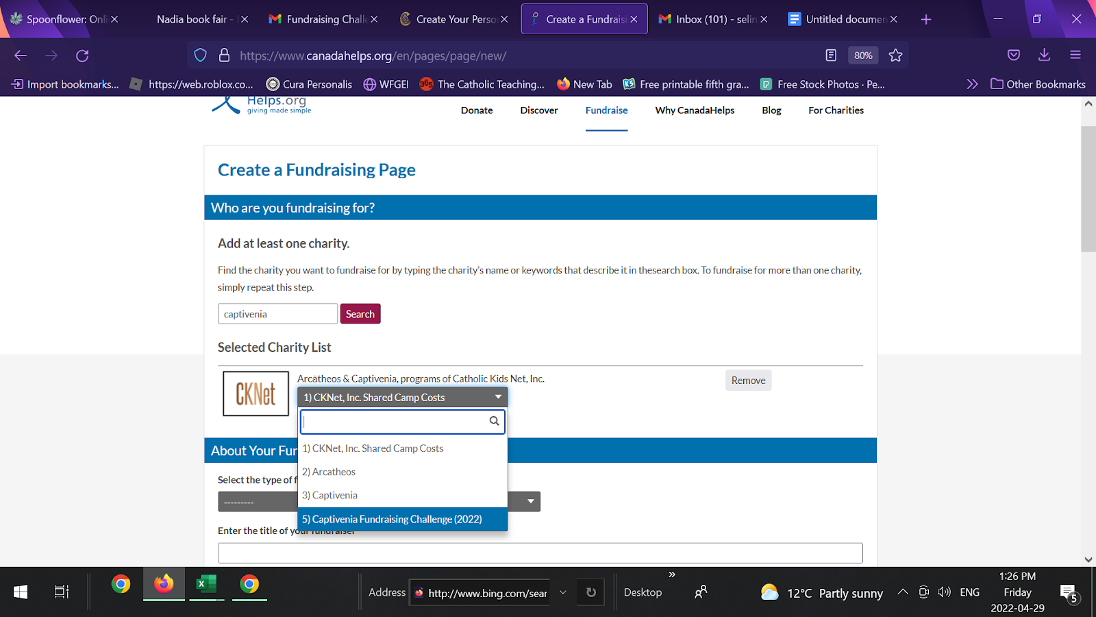Click charity search text box
This screenshot has width=1096, height=617.
click(x=277, y=314)
